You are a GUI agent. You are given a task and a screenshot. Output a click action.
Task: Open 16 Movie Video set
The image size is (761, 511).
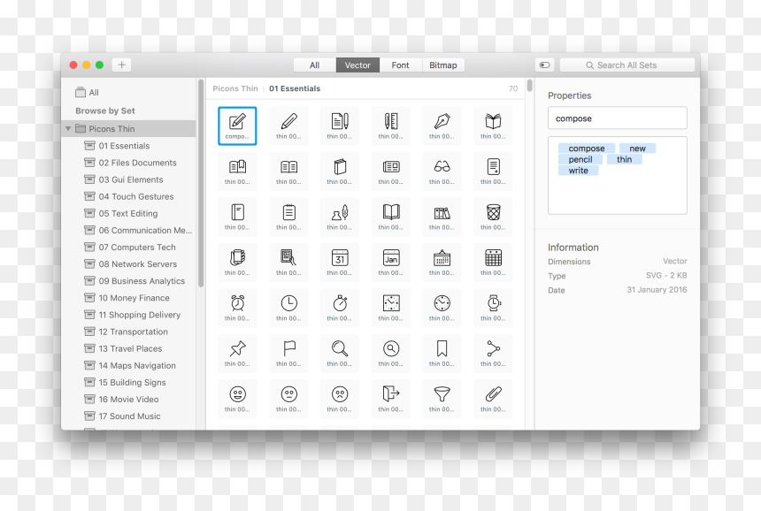(128, 399)
